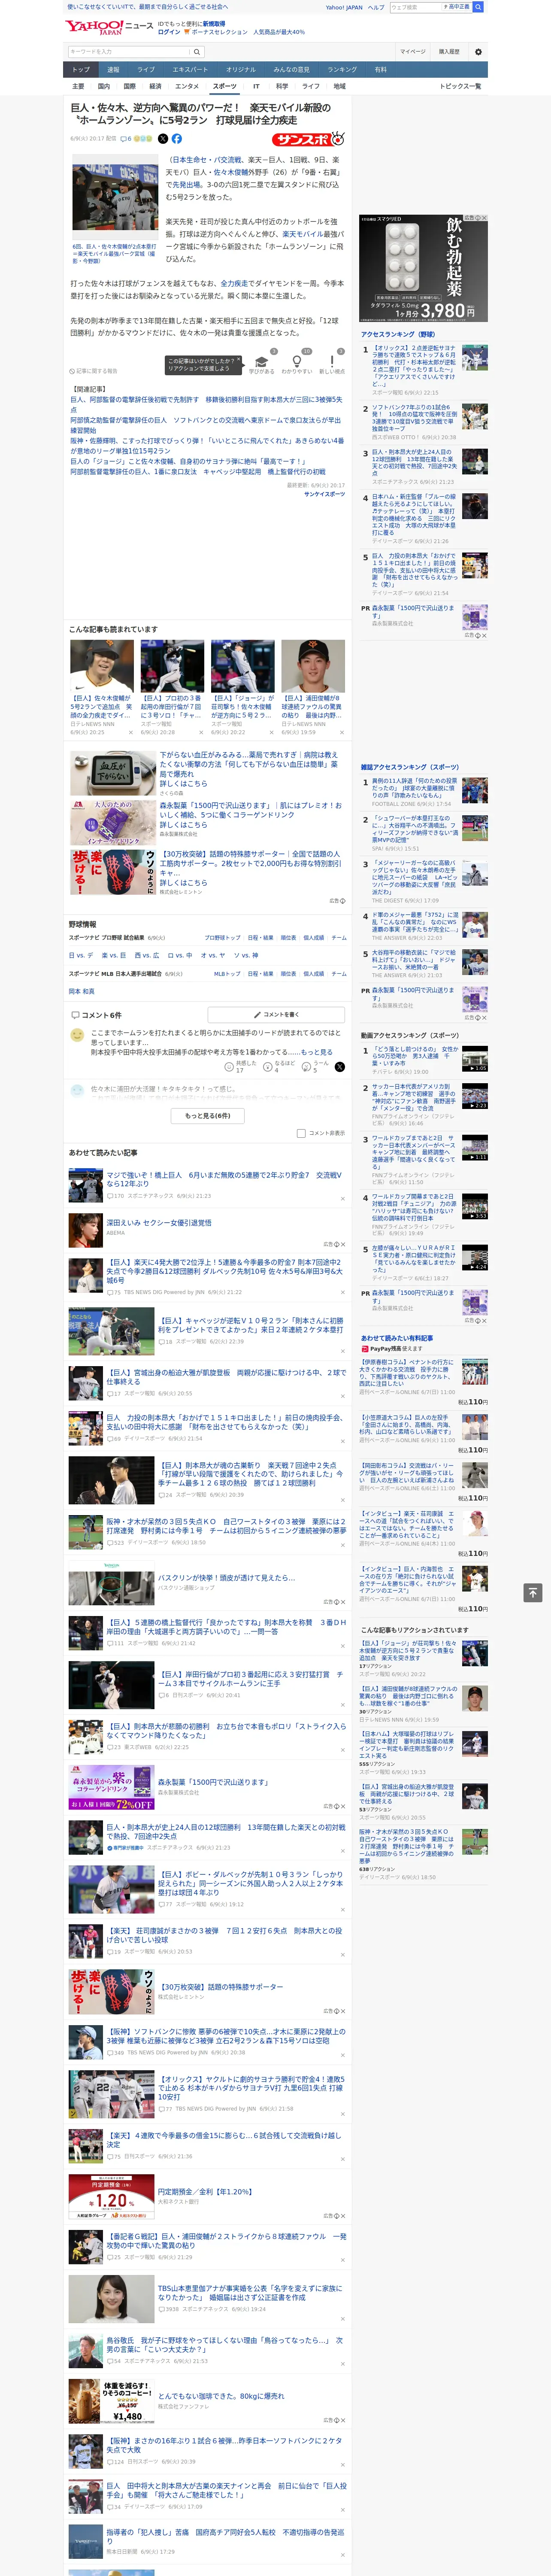React with 新しい視点 exclamation icon

click(332, 363)
